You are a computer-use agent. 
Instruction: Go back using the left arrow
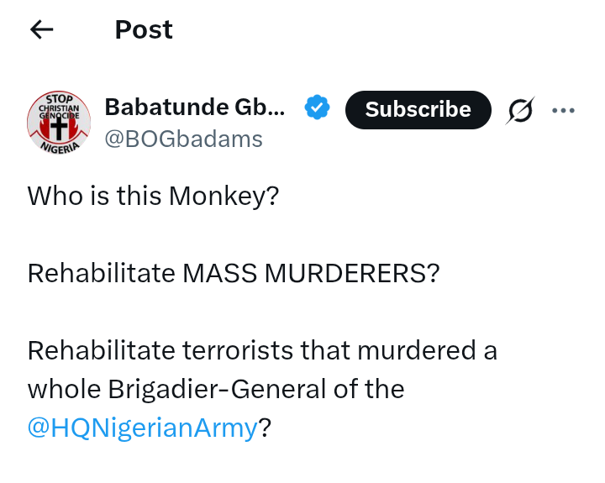click(x=41, y=29)
